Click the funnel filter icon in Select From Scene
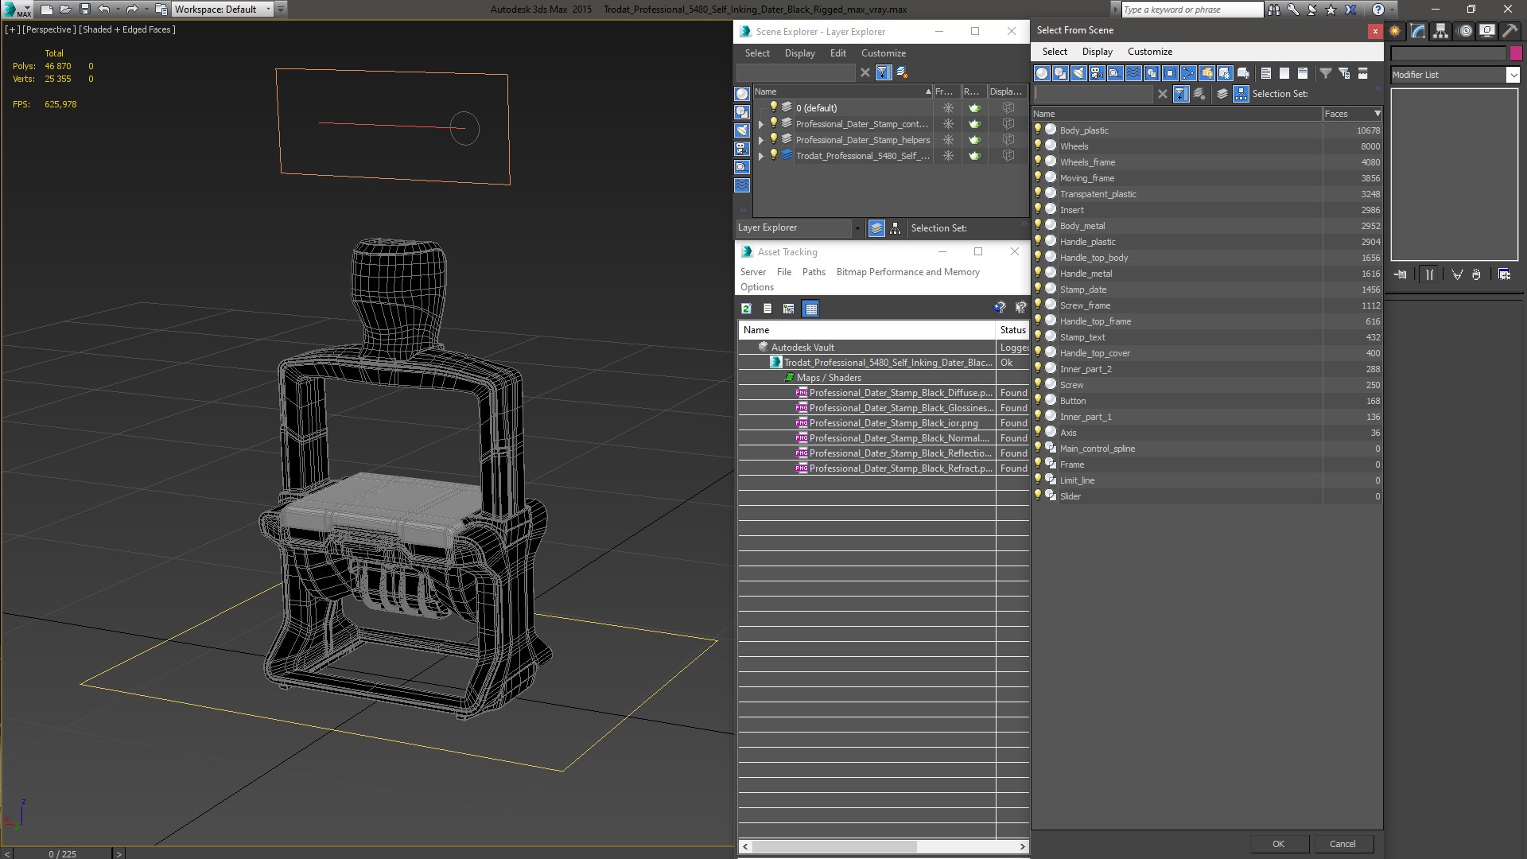1527x859 pixels. point(1326,73)
